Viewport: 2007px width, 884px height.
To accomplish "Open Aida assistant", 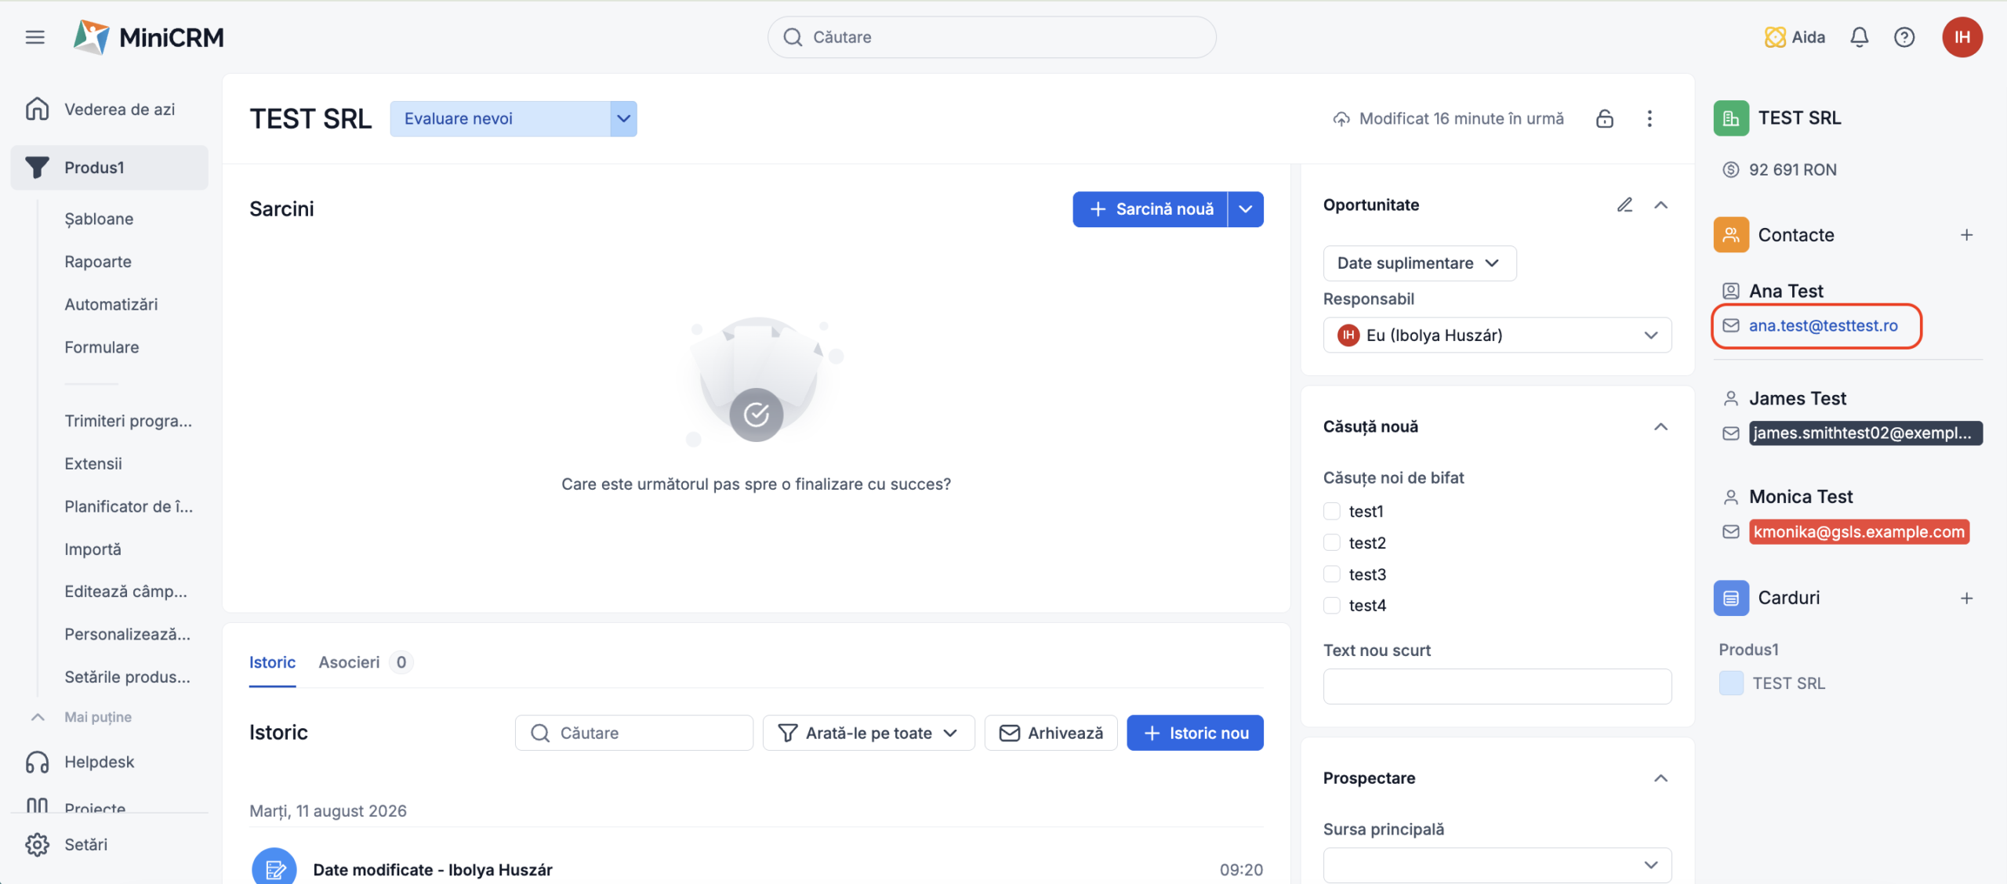I will (x=1795, y=37).
